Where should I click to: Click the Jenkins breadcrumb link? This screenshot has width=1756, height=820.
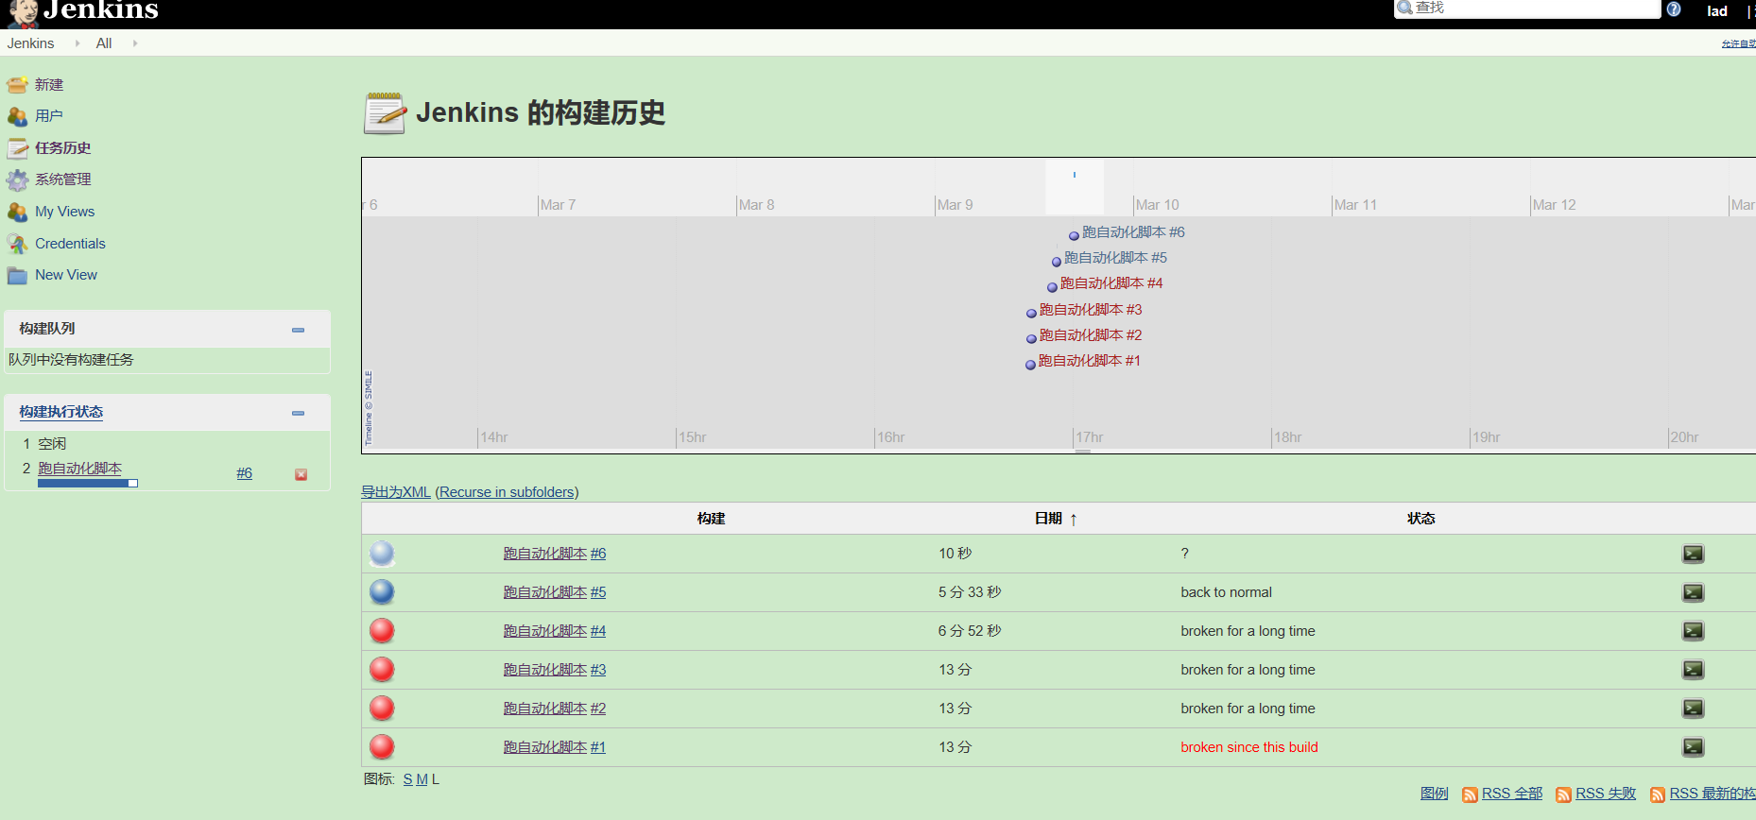[30, 43]
